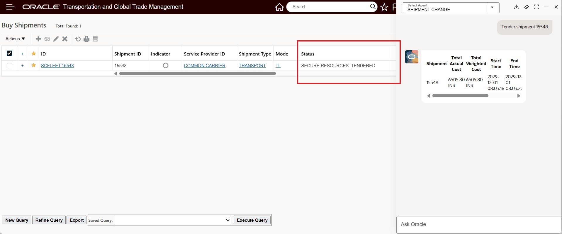Click the New (plus) toolbar icon

[38, 39]
